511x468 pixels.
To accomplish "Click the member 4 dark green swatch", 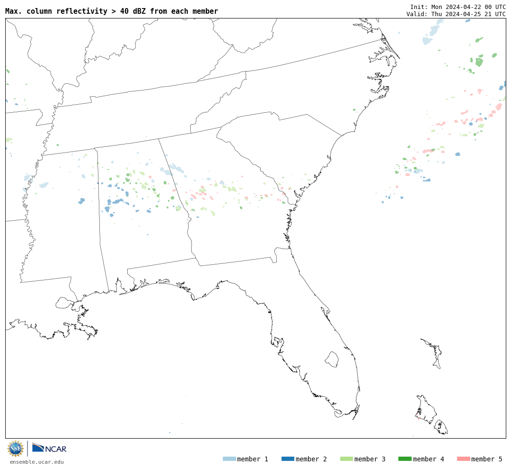I will pos(405,459).
